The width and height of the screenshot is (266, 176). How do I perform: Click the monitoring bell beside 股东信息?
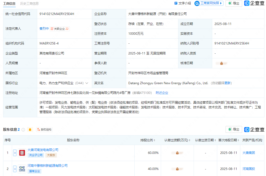coord(30,129)
